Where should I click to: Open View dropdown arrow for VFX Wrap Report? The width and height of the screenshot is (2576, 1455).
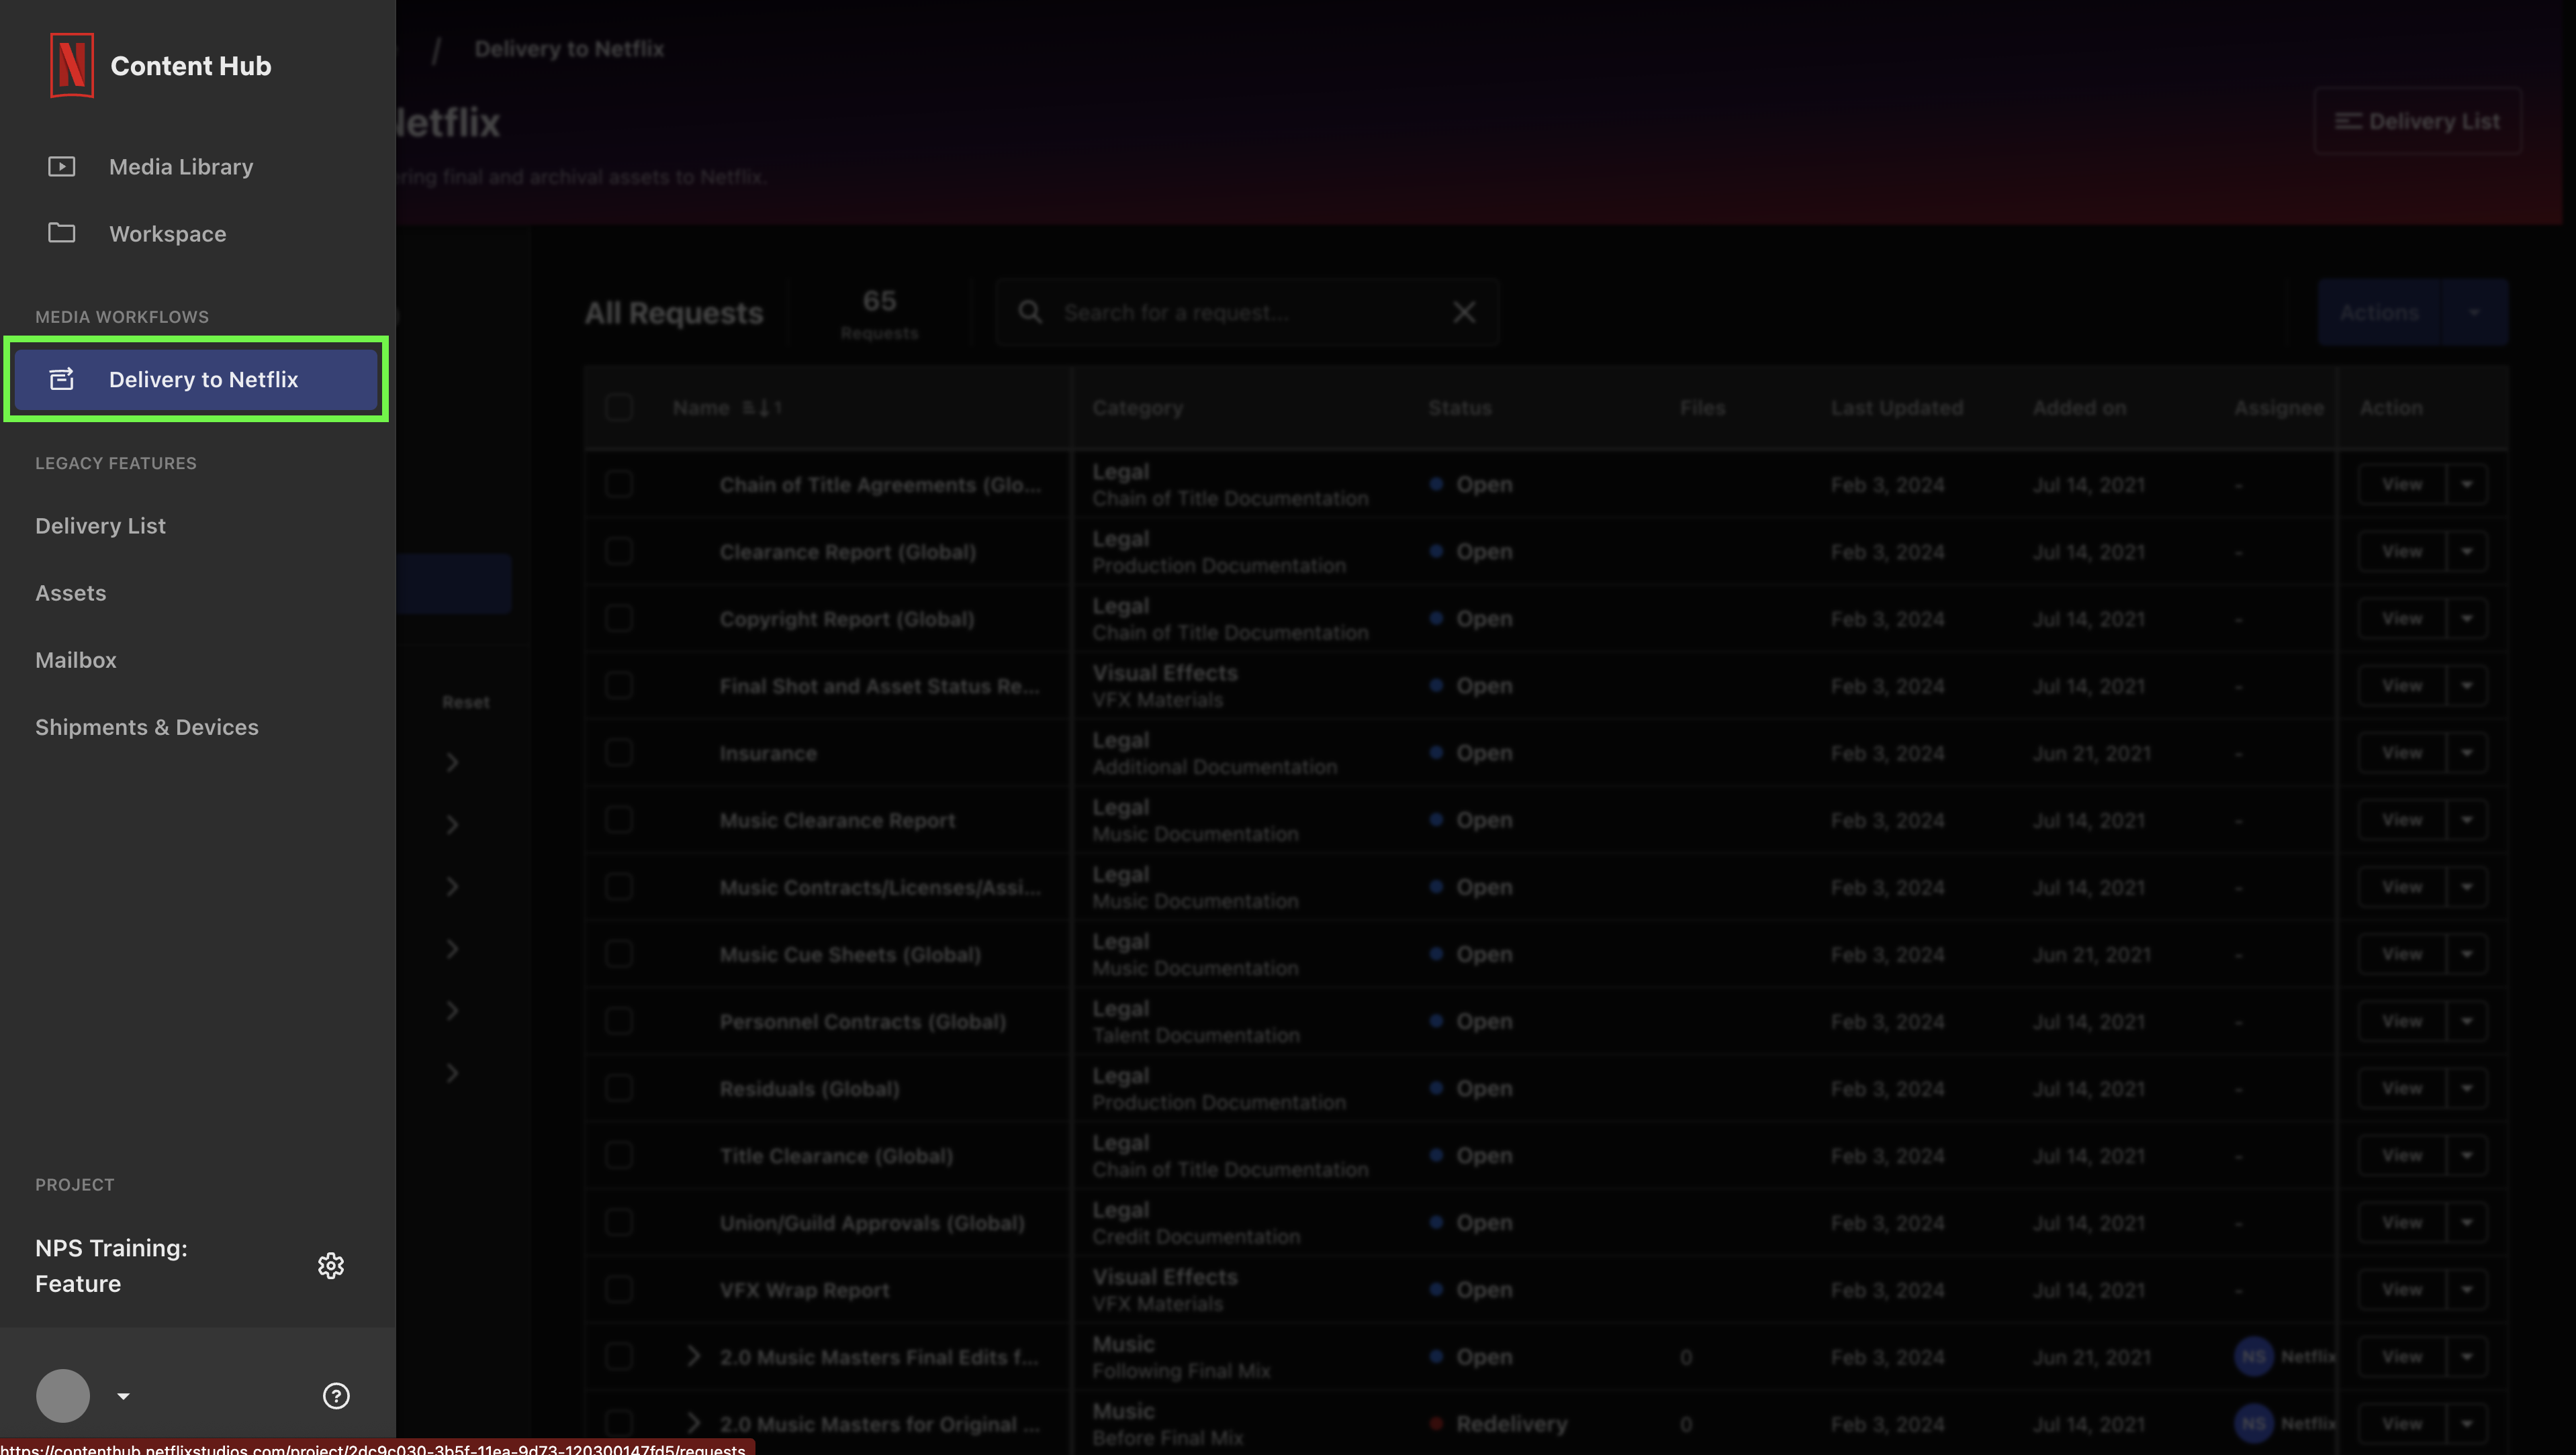pyautogui.click(x=2467, y=1290)
